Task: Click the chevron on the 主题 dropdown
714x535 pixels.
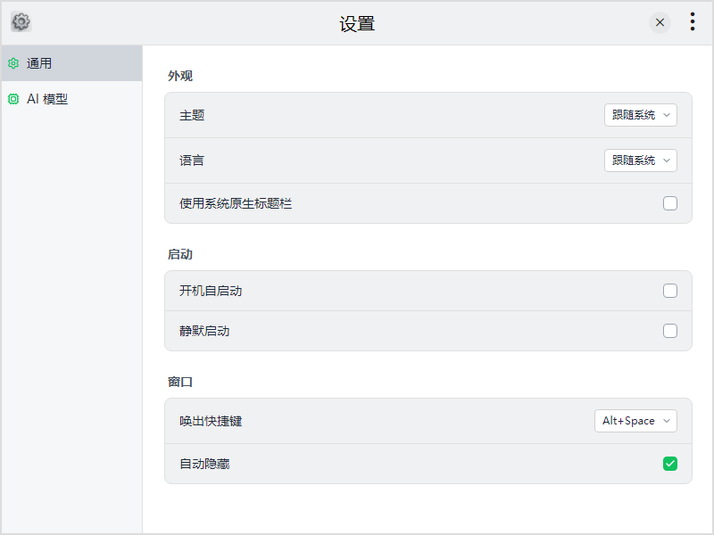Action: point(667,115)
